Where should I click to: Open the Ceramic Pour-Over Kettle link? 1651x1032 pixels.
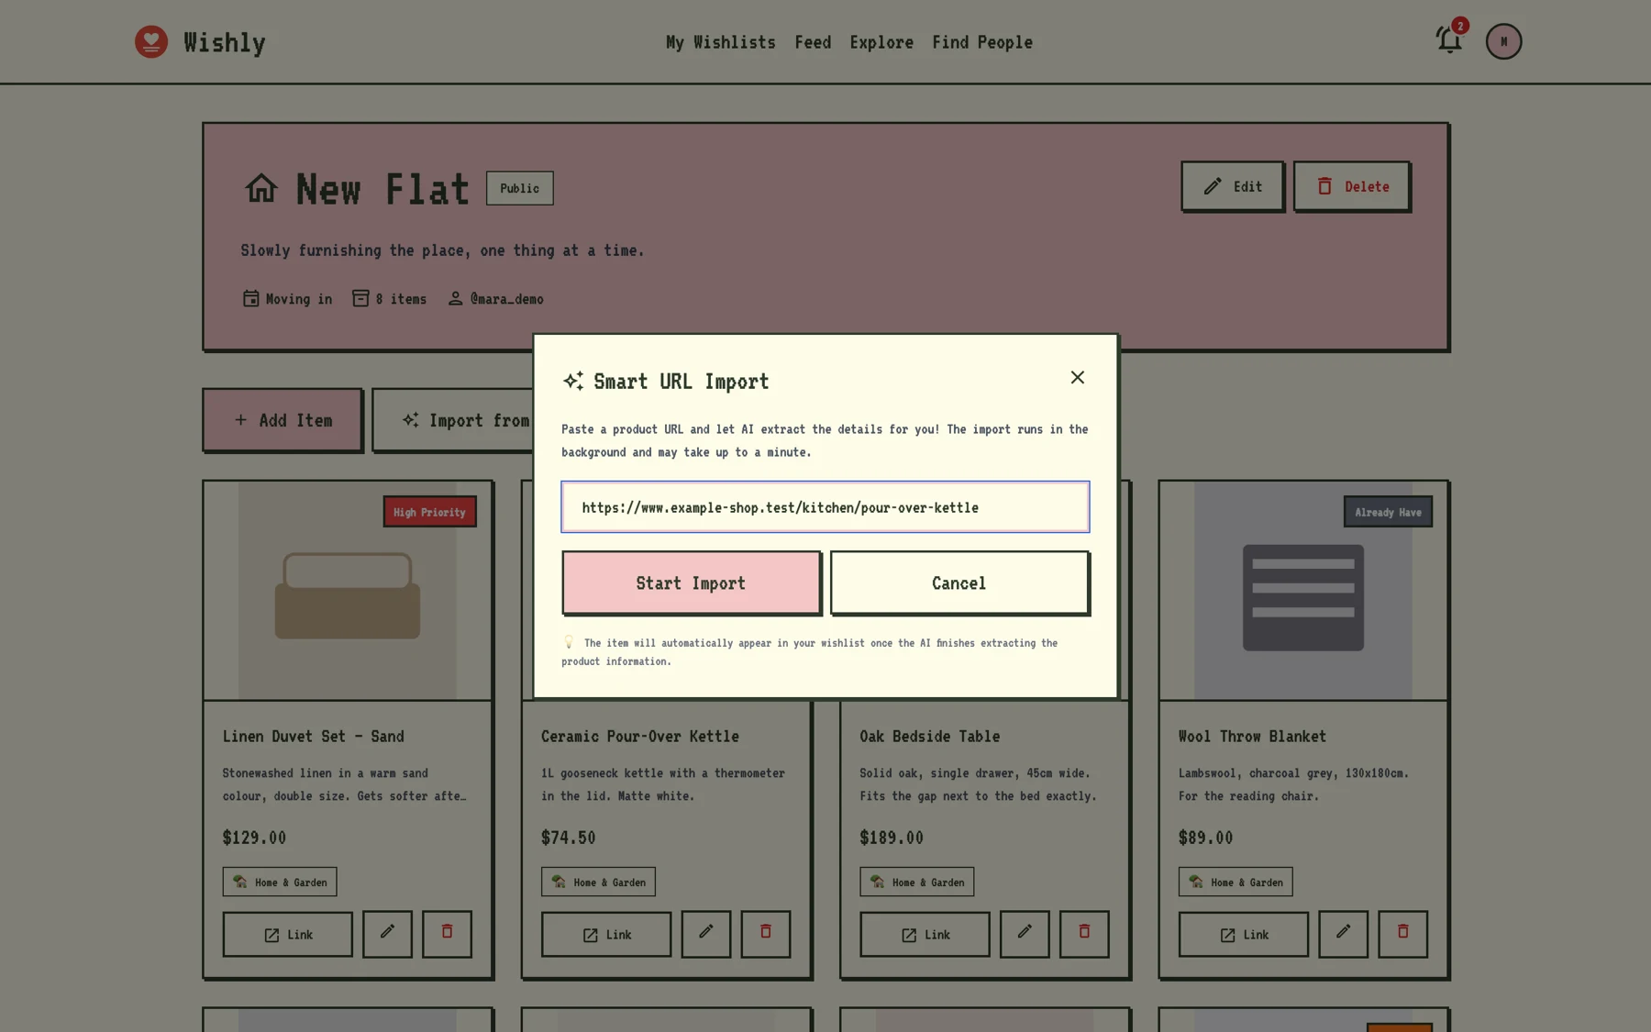click(x=606, y=935)
